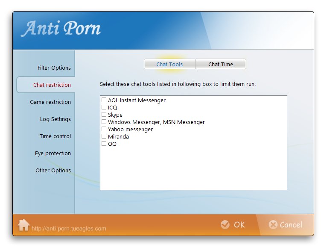Go to Other Options section

pos(53,170)
